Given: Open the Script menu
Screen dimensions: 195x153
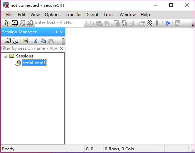Looking at the screenshot, I should point(93,15).
